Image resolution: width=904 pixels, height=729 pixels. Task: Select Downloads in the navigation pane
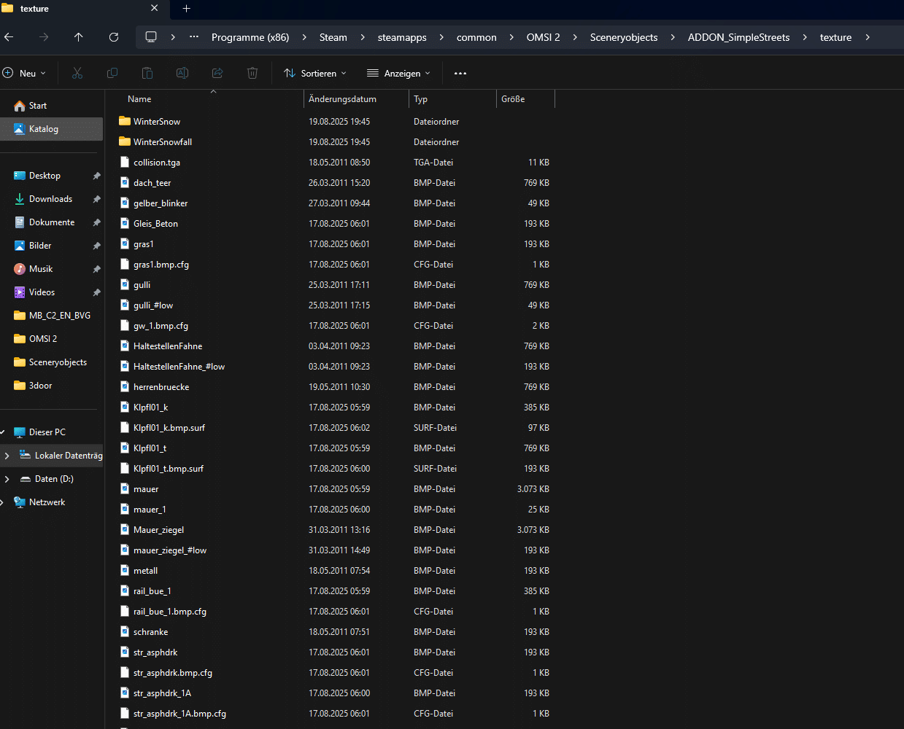50,199
